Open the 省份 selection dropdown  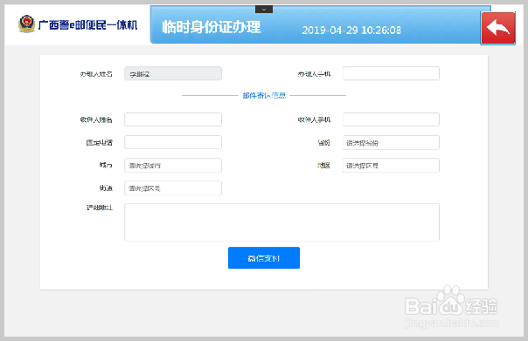[391, 142]
